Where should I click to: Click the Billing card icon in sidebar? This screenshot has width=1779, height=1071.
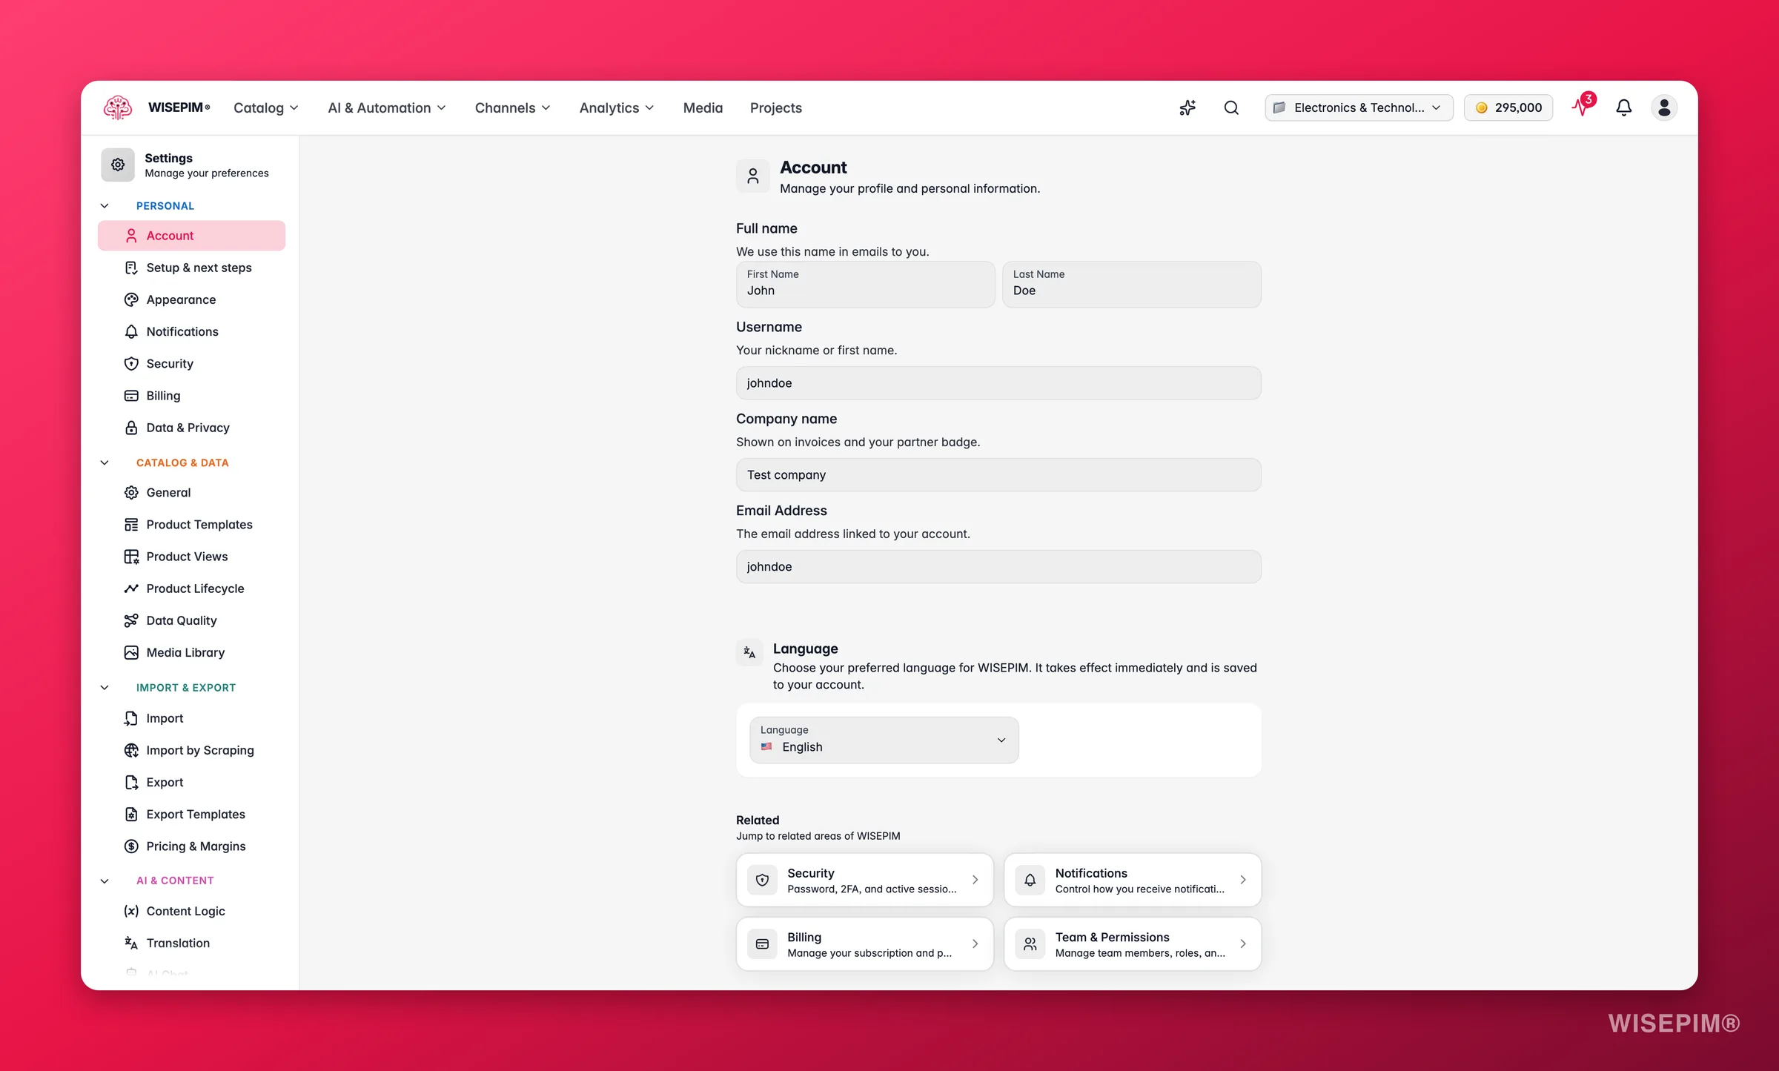131,396
